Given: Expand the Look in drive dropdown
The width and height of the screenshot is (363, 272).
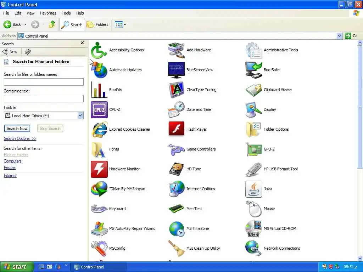Looking at the screenshot, I should (x=80, y=115).
